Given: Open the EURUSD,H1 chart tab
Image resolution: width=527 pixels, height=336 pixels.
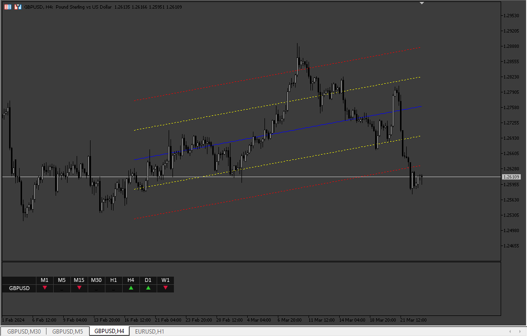Looking at the screenshot, I should [x=149, y=331].
